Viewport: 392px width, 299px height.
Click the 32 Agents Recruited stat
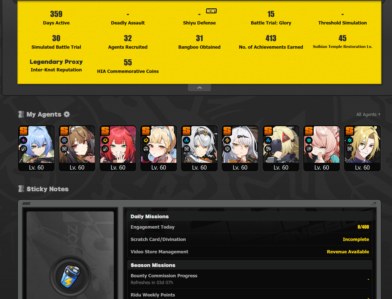(x=128, y=42)
